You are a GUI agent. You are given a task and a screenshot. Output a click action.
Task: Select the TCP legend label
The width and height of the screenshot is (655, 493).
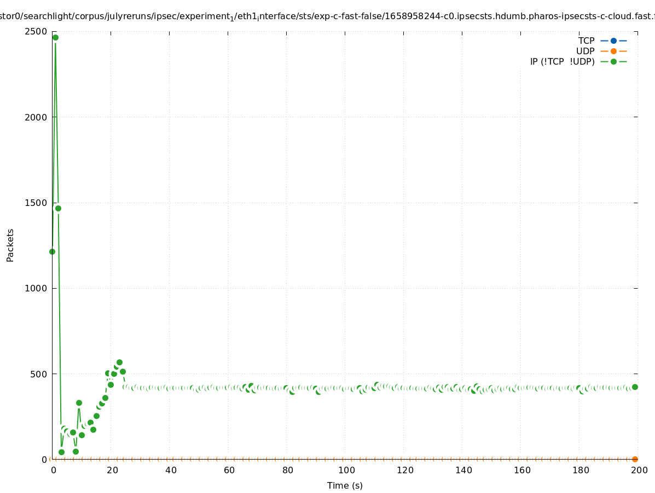click(586, 41)
